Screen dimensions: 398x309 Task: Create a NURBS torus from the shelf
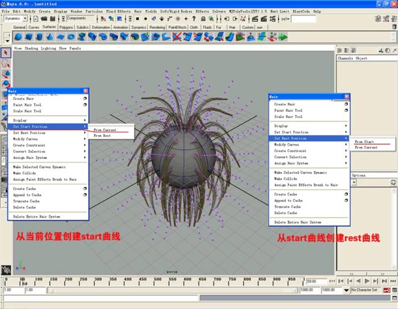point(71,37)
